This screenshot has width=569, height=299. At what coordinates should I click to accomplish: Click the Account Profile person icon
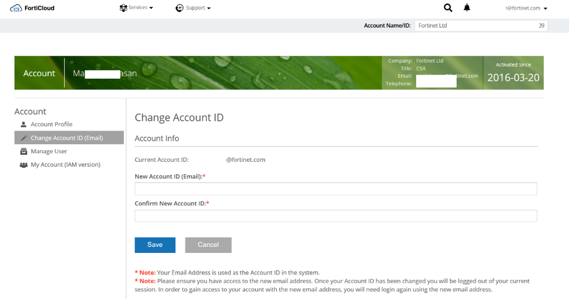click(23, 124)
